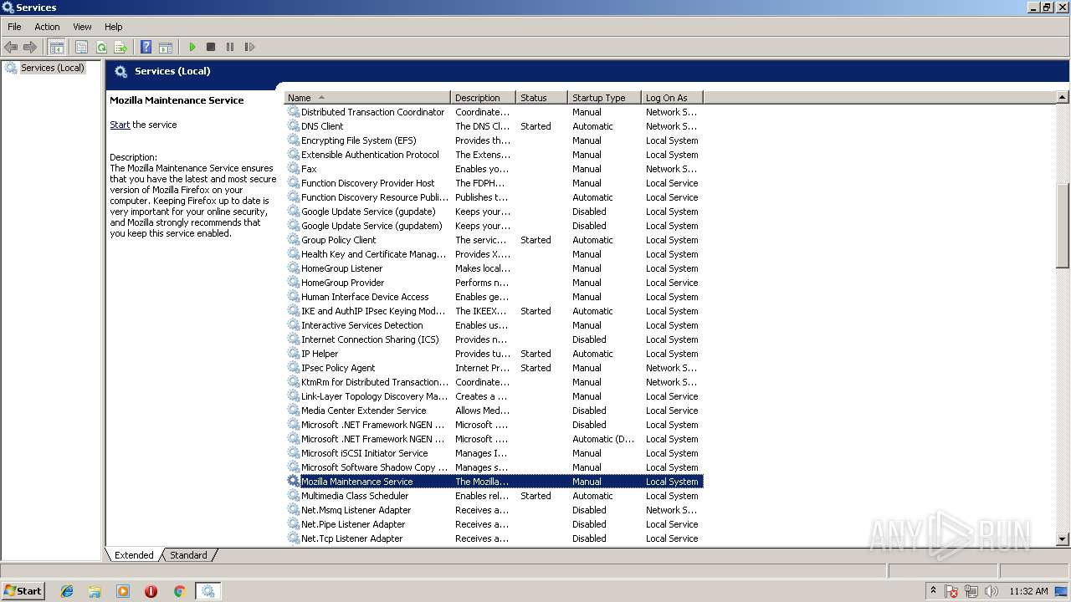Select the HomeGroup Provider service
The image size is (1071, 602).
[494, 283]
